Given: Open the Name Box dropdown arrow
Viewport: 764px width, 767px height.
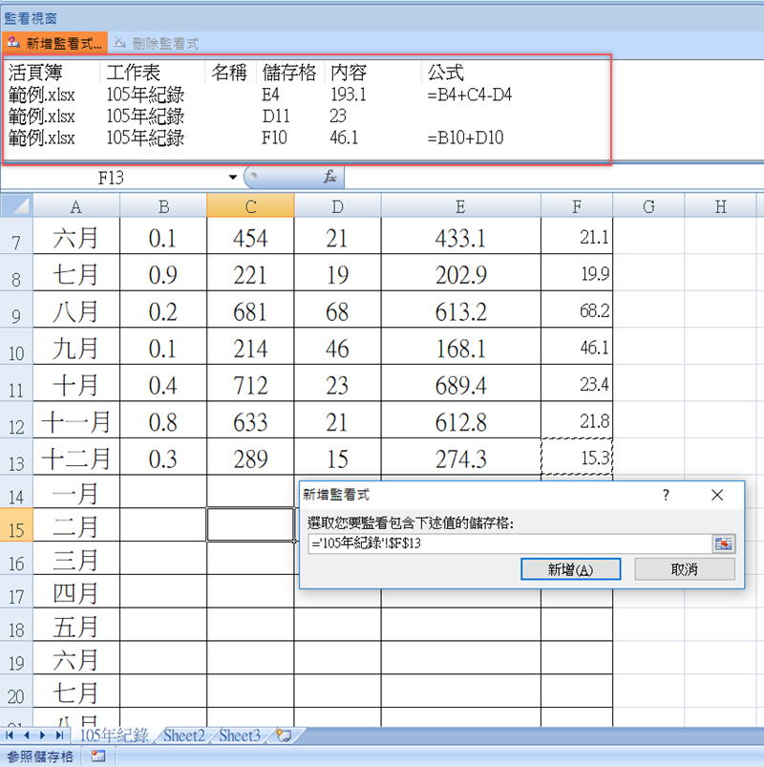Looking at the screenshot, I should pyautogui.click(x=232, y=178).
